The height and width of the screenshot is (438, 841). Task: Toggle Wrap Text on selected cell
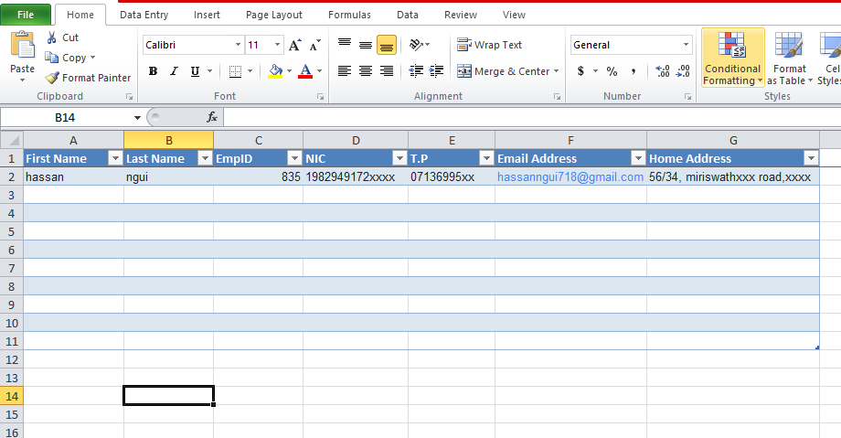tap(490, 45)
